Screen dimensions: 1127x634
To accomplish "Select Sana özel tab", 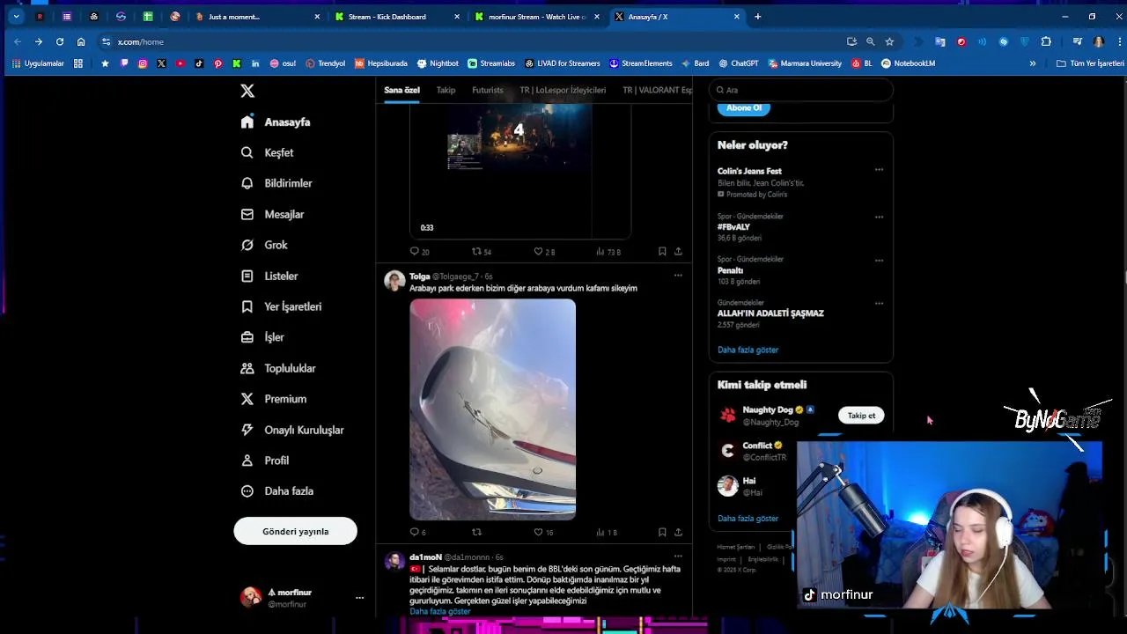I will (401, 90).
